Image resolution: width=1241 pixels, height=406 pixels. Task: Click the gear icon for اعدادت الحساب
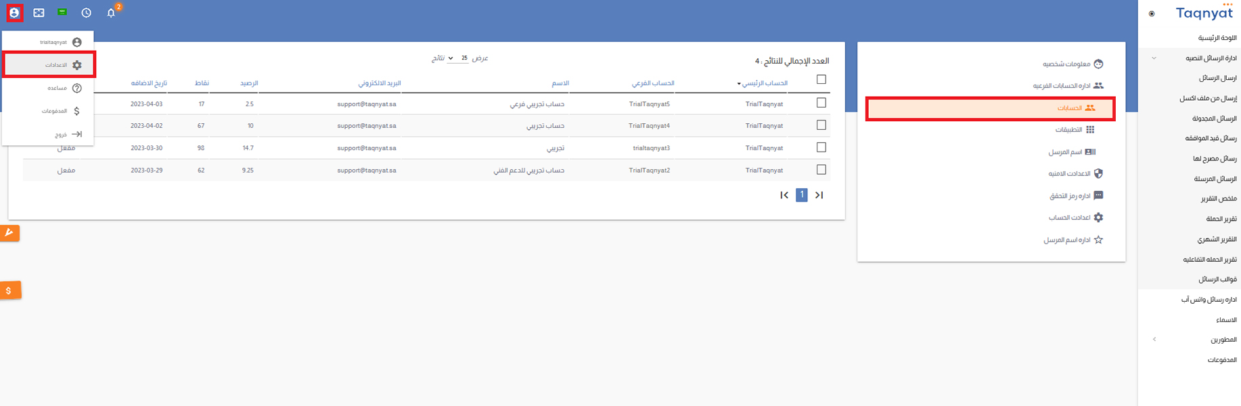[1098, 217]
